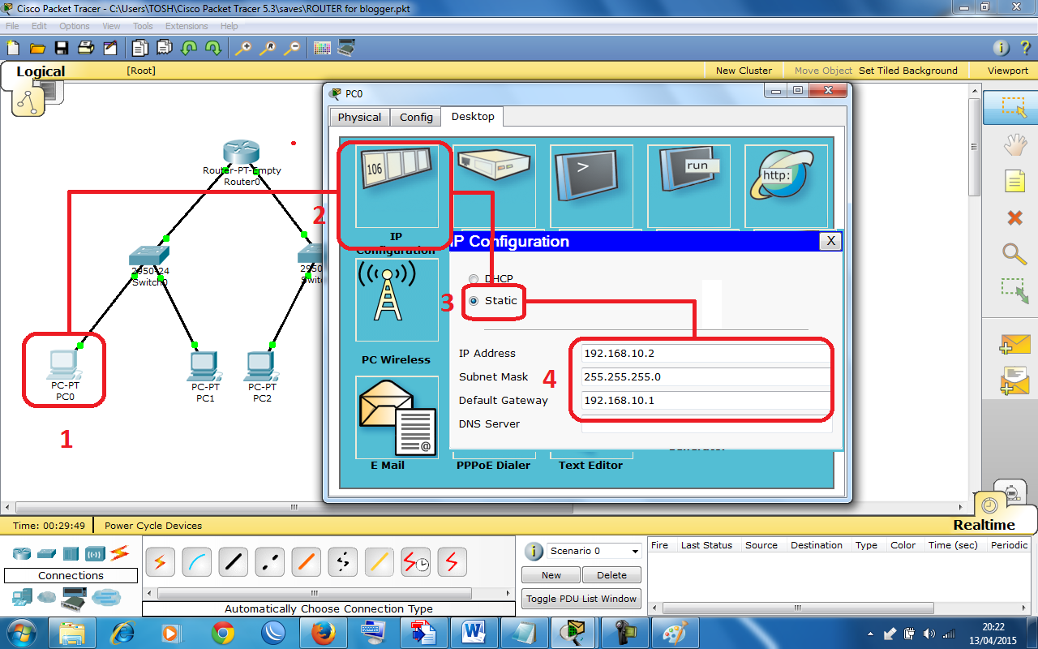1038x649 pixels.
Task: Zoom in with the plus magnifier
Action: pyautogui.click(x=242, y=48)
